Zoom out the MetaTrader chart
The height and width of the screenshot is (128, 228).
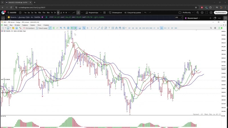[x=65, y=28]
